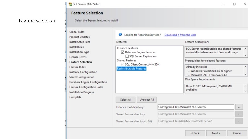Browse for instance root directory

coord(239,107)
